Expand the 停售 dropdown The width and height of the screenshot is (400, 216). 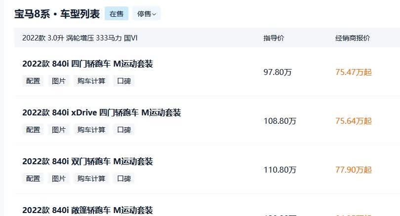point(147,14)
